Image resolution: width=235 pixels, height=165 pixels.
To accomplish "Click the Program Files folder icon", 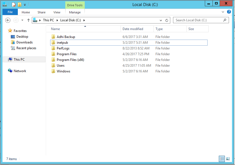I will (x=53, y=54).
